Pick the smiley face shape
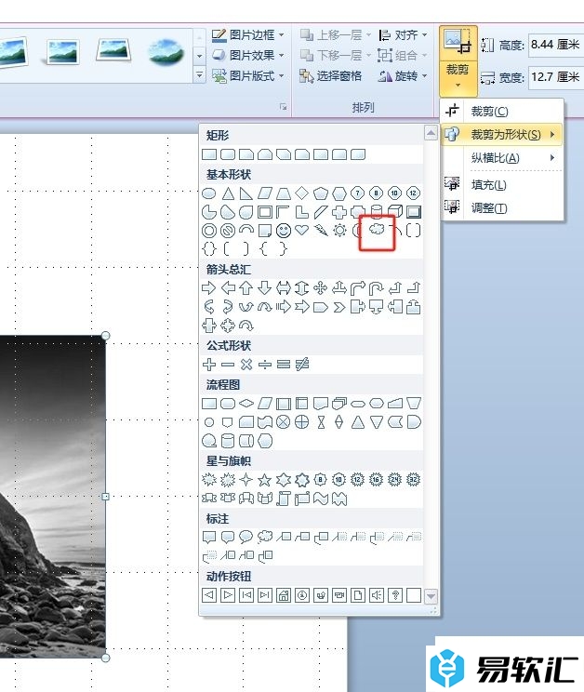This screenshot has height=692, width=584. (284, 231)
